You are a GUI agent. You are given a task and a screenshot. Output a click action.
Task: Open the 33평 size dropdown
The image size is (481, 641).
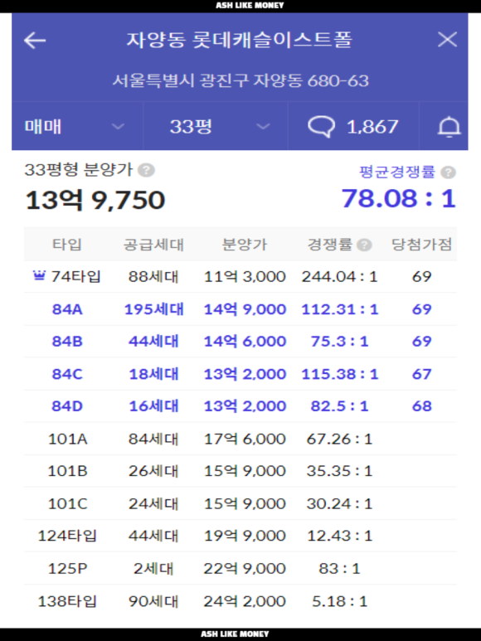pyautogui.click(x=216, y=126)
